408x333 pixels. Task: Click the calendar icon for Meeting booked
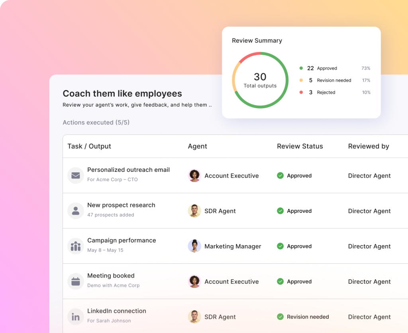click(76, 282)
